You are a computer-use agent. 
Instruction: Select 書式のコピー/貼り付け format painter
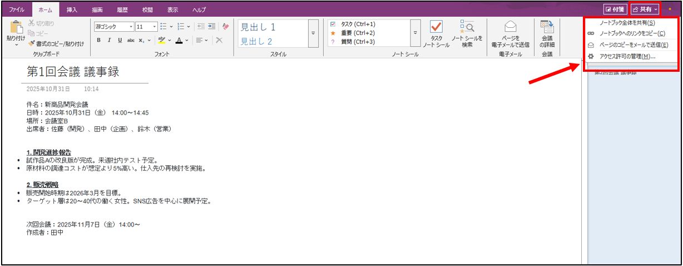(56, 43)
